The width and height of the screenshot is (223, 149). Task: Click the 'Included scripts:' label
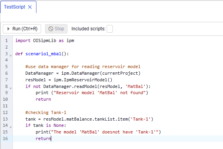[x=88, y=29]
